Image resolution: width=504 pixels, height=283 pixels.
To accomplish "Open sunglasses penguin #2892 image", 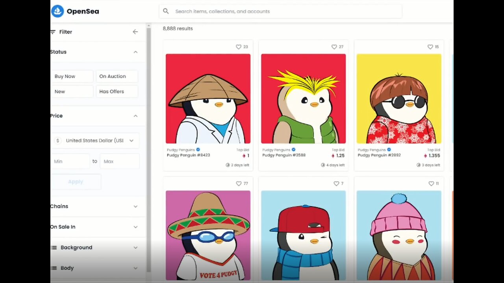I will [399, 99].
